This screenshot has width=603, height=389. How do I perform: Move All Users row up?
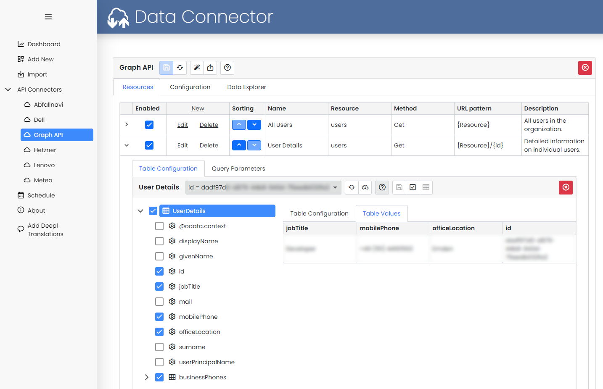[239, 125]
